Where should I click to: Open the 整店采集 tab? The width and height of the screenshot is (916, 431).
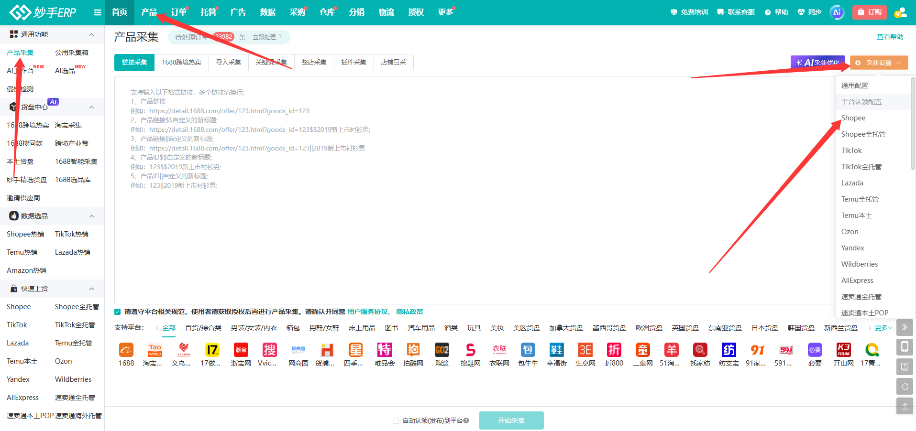tap(314, 63)
